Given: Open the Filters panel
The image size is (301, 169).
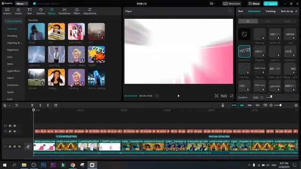Looking at the screenshot, I should coord(77,11).
